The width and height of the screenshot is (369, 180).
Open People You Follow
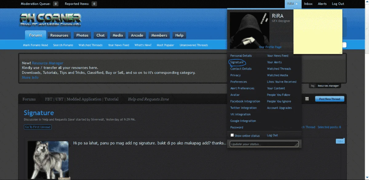click(279, 95)
